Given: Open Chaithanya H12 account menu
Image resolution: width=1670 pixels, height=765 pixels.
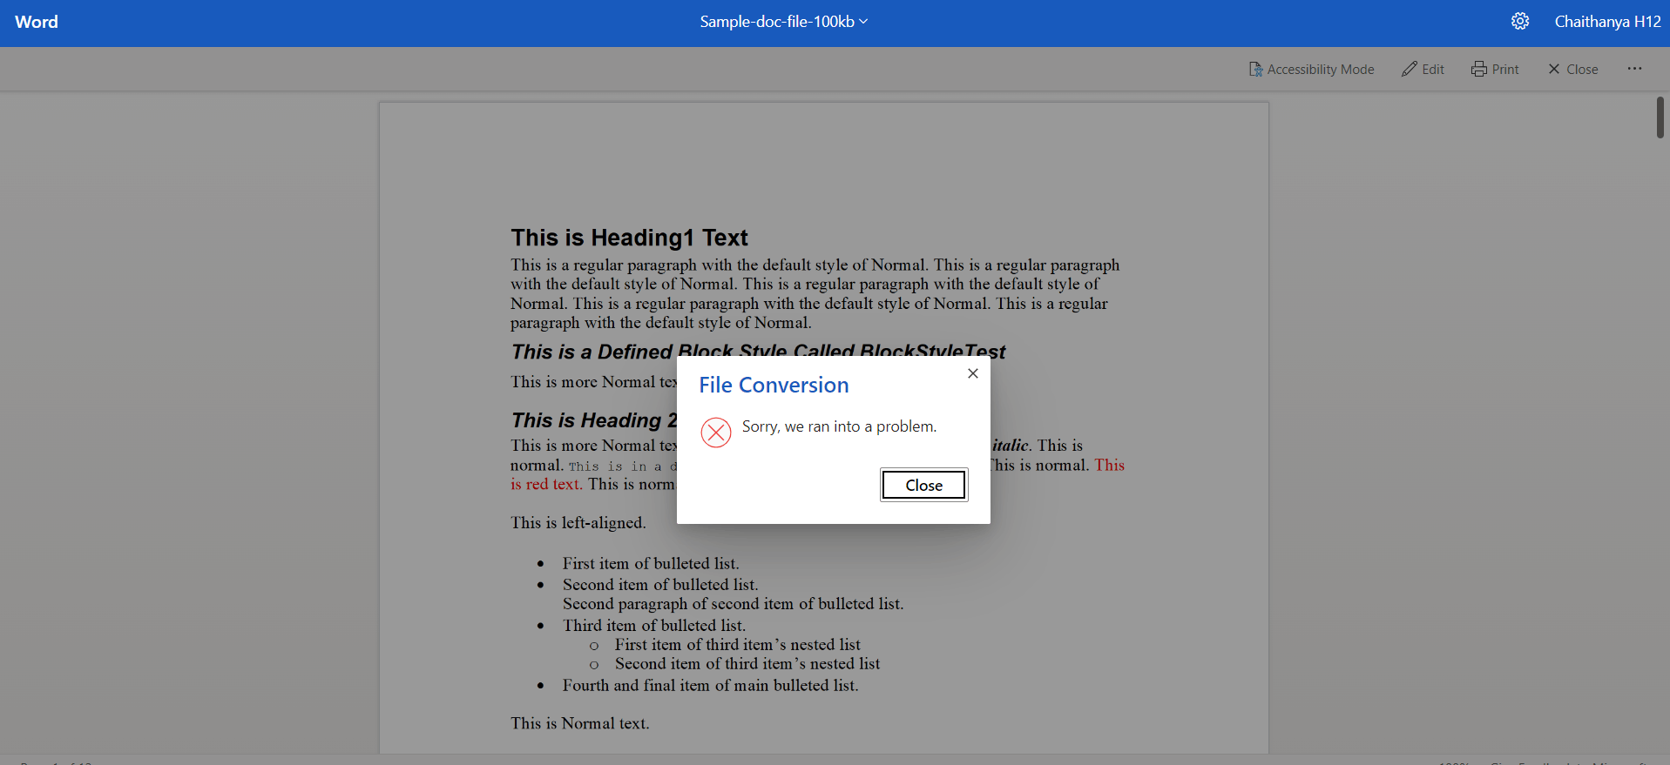Looking at the screenshot, I should (x=1607, y=22).
